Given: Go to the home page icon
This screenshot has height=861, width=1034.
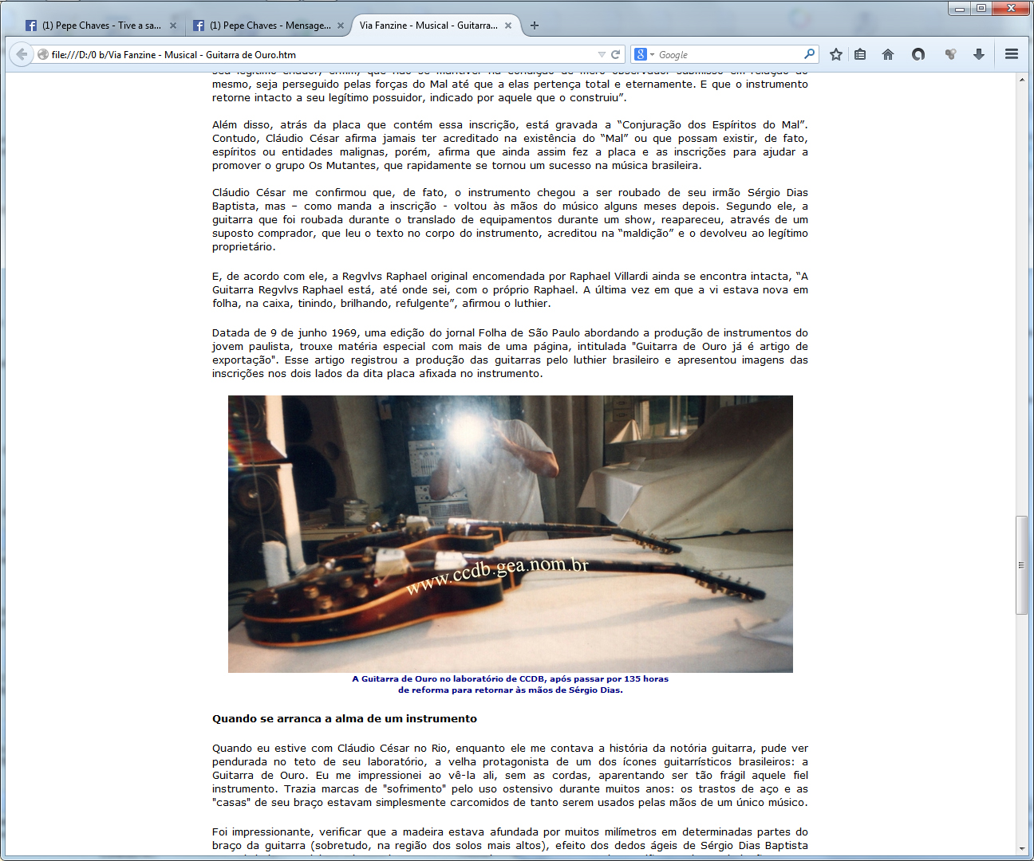Looking at the screenshot, I should [888, 54].
